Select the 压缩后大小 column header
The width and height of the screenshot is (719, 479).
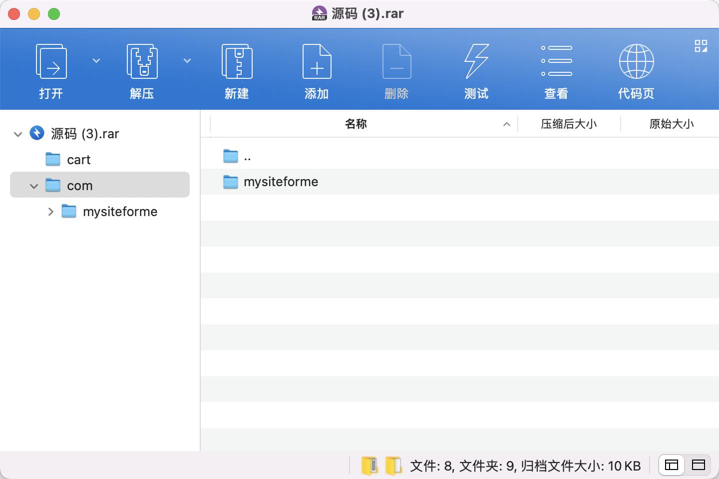coord(568,124)
